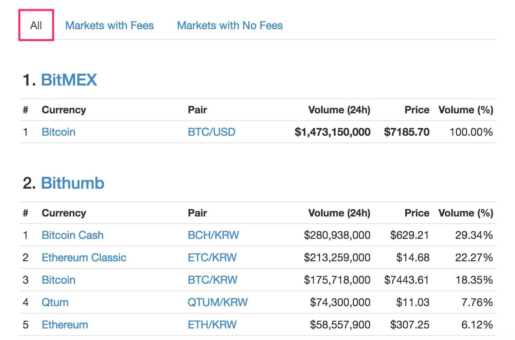The image size is (515, 340).
Task: Open the BCH/KRW pair link
Action: (x=213, y=235)
